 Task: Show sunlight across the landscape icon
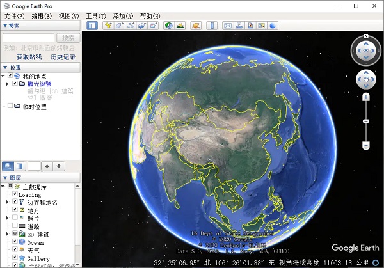tap(180, 26)
